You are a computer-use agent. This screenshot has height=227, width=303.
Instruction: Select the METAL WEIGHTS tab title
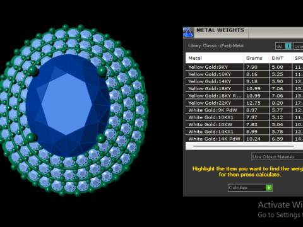(220, 30)
